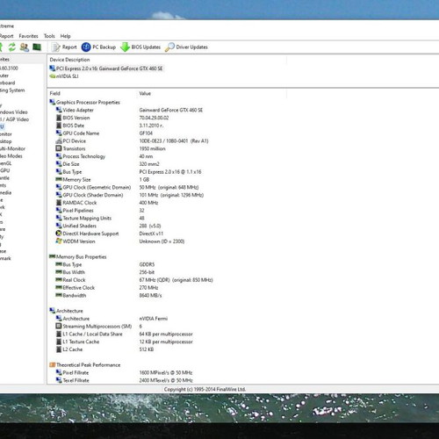The image size is (439, 439).
Task: Click the green board icon in toolbar
Action: pos(37,47)
